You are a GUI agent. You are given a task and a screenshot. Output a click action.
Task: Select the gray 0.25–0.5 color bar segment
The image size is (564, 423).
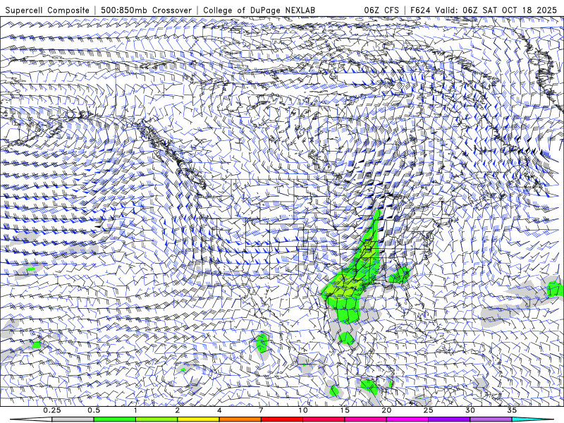73,419
